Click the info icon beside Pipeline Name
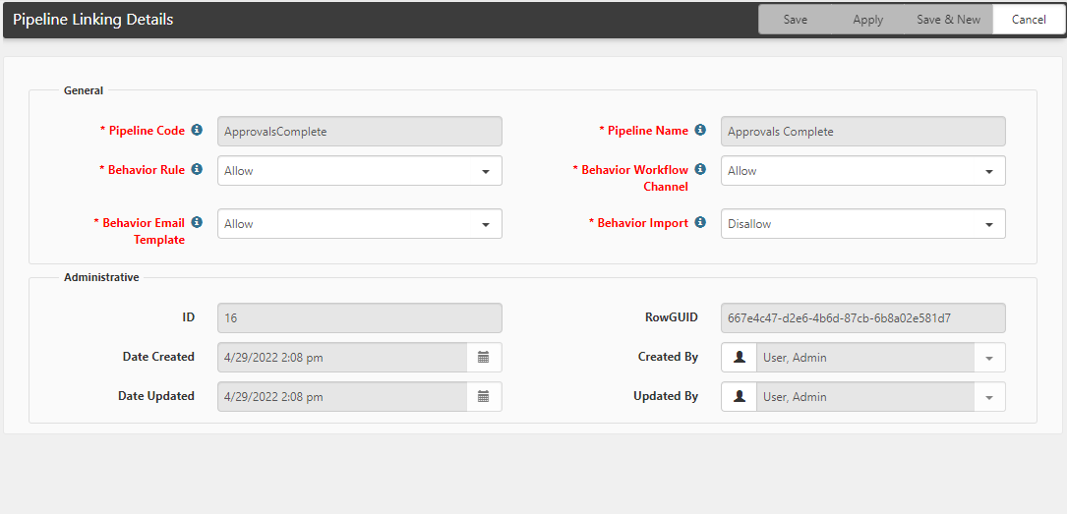The height and width of the screenshot is (514, 1067). click(x=700, y=130)
